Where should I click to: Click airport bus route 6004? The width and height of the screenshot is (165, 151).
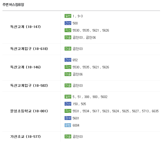click(76, 125)
